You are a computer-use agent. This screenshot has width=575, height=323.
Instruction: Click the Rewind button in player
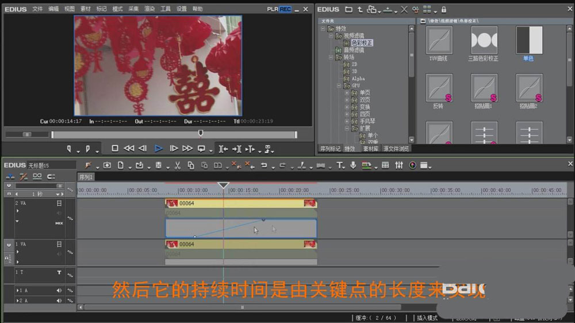point(129,148)
